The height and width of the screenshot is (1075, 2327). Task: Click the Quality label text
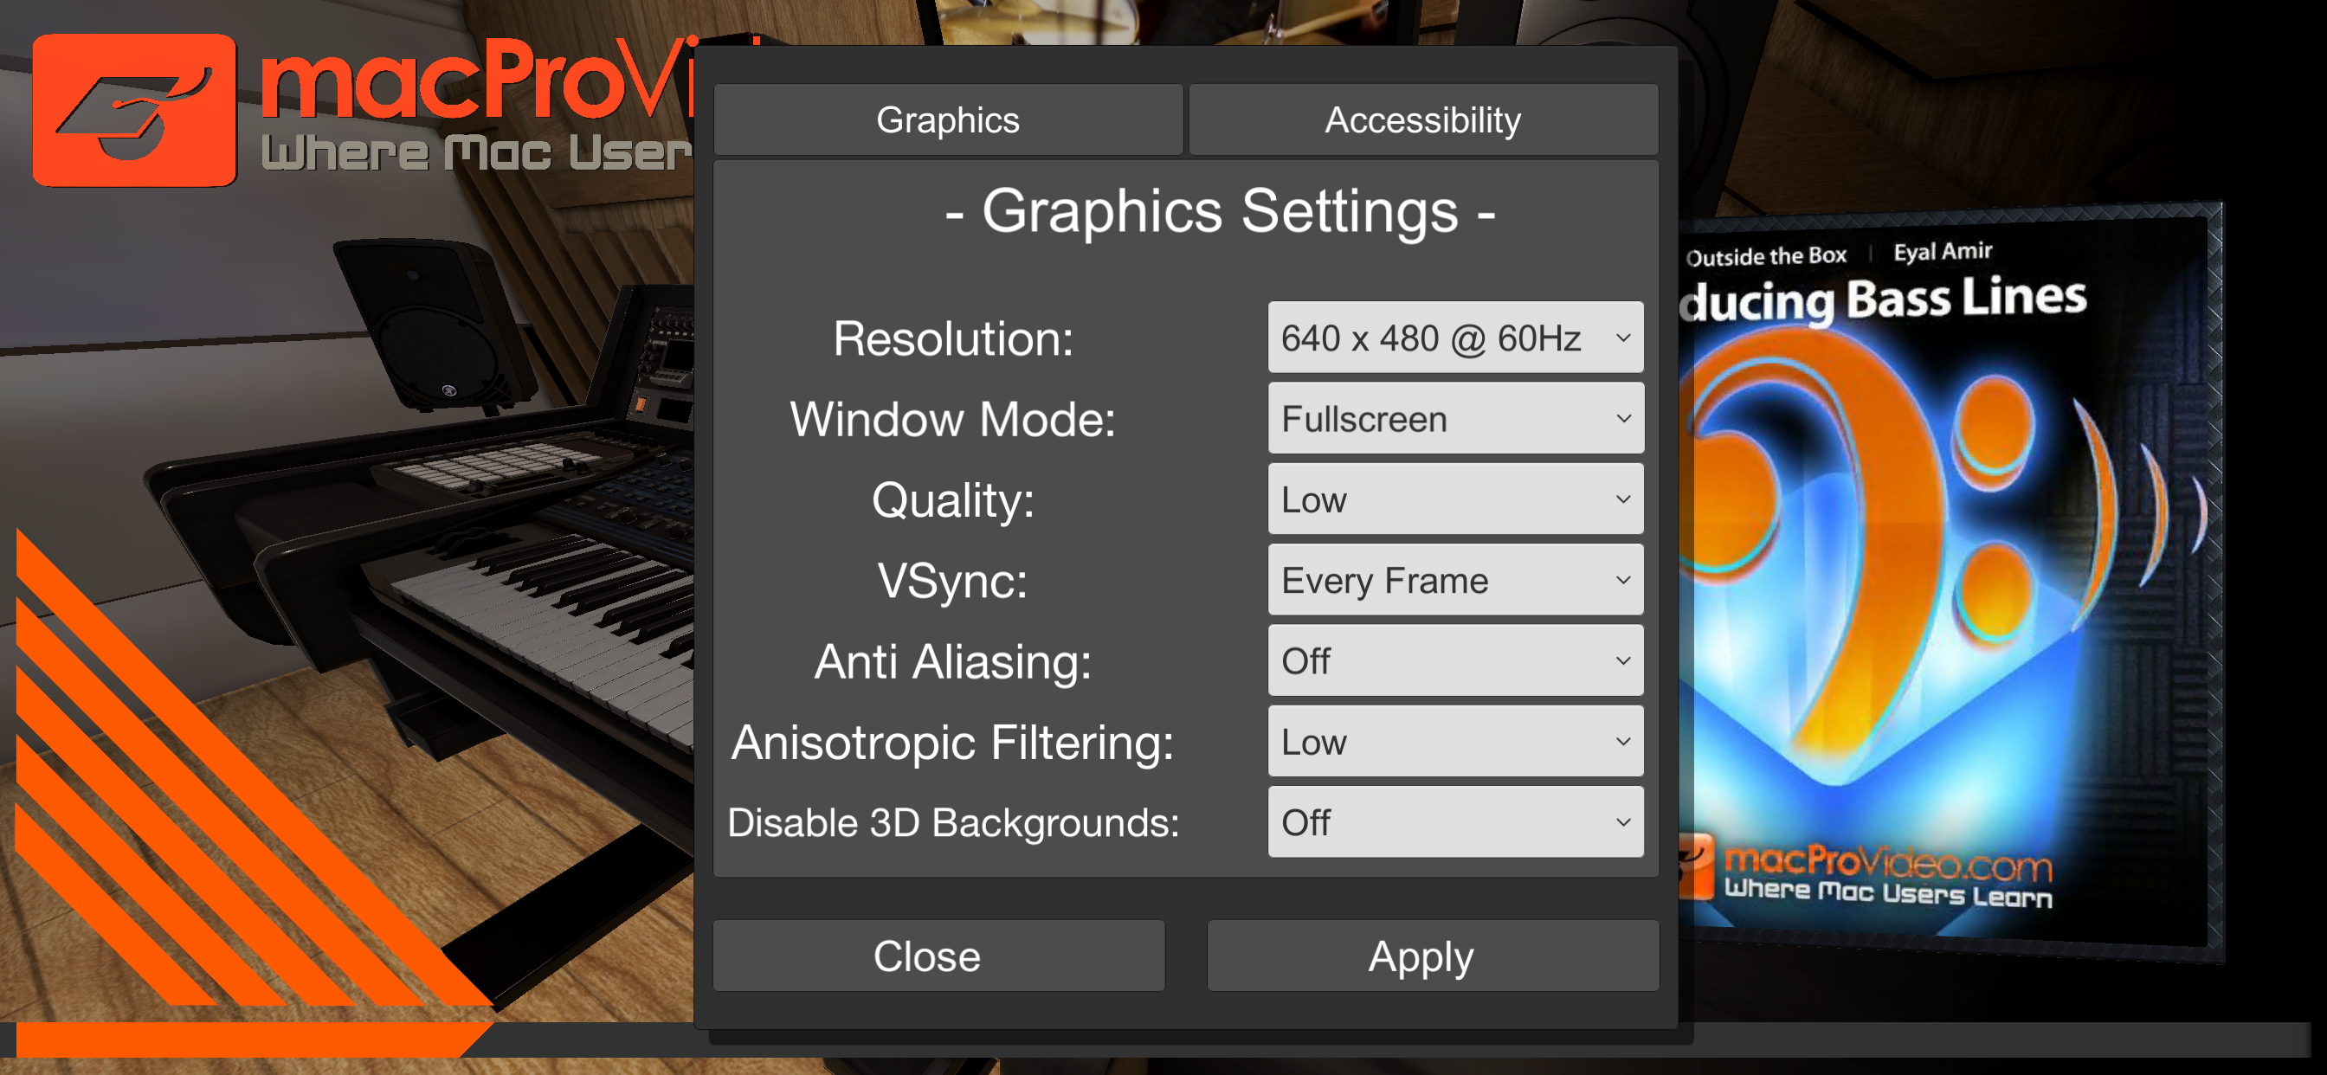click(953, 500)
